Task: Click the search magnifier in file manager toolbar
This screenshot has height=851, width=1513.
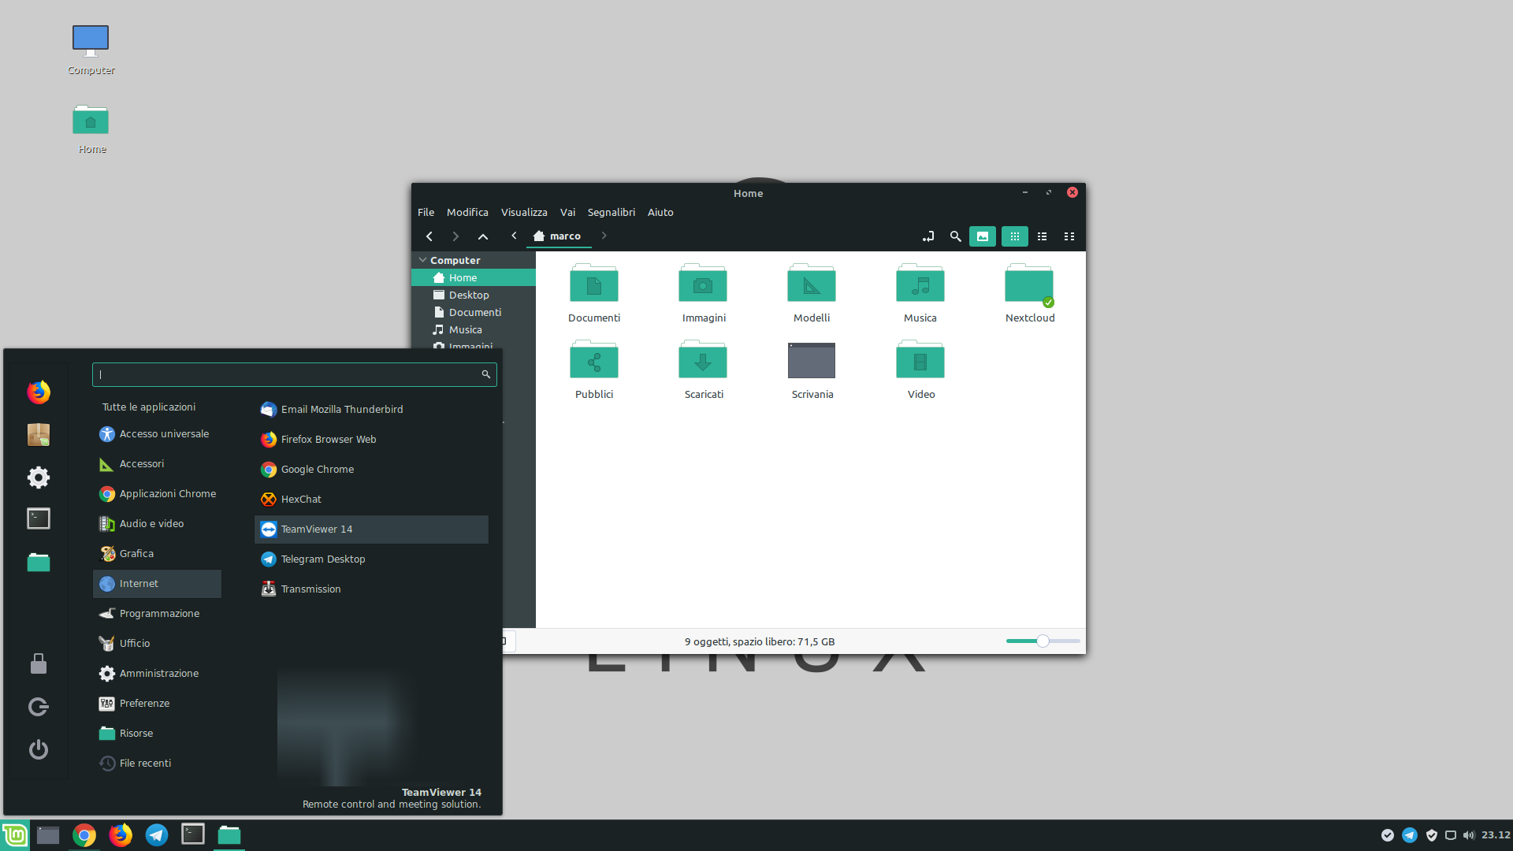Action: pyautogui.click(x=955, y=236)
